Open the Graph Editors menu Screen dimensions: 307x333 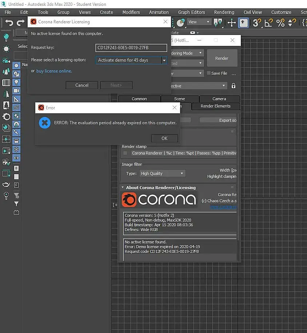(x=191, y=12)
